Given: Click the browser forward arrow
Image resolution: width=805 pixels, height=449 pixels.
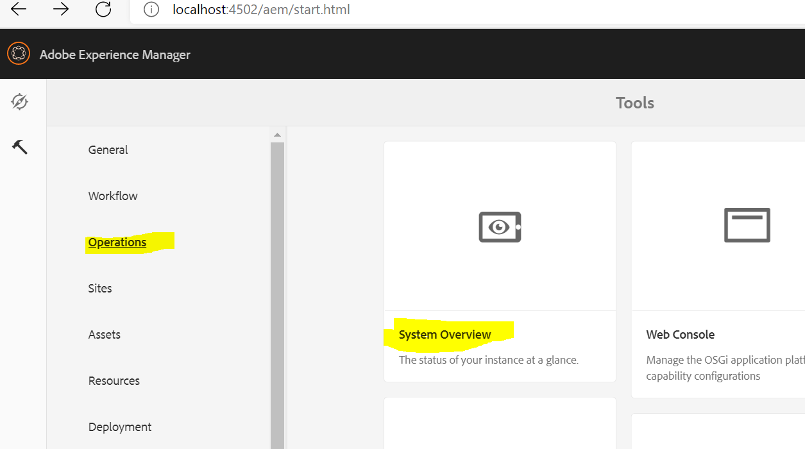Looking at the screenshot, I should [61, 9].
